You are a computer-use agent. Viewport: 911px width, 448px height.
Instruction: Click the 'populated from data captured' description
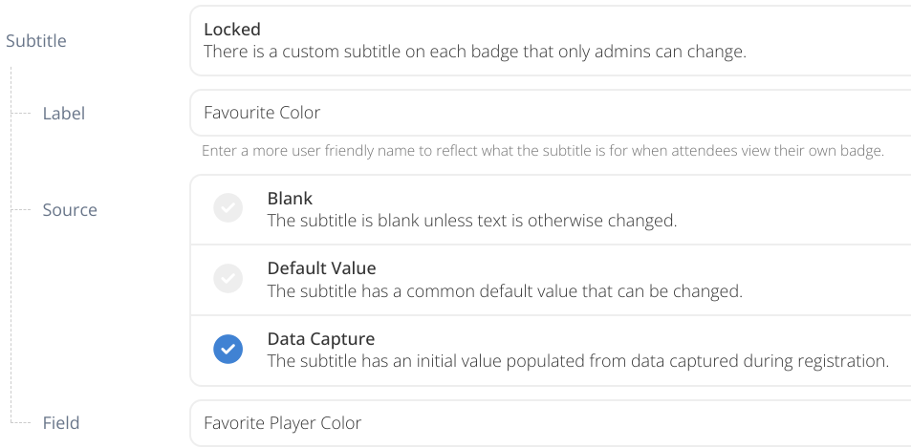click(577, 361)
